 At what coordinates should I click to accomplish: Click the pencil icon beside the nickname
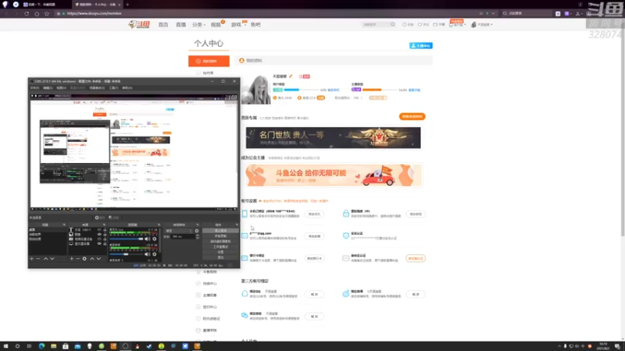click(291, 76)
